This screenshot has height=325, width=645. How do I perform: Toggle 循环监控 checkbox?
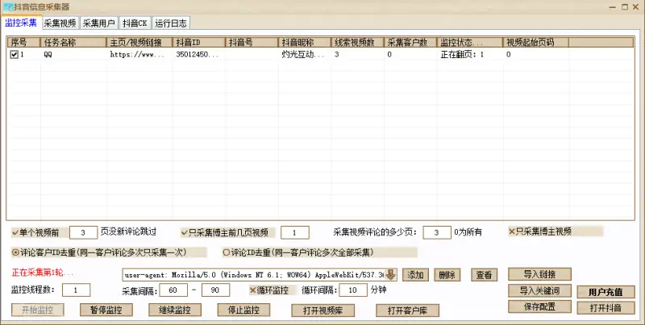pos(253,290)
